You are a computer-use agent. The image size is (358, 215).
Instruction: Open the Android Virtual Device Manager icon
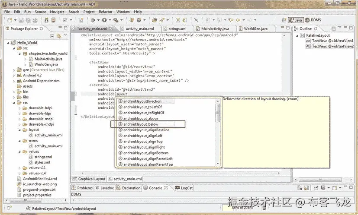coord(53,20)
